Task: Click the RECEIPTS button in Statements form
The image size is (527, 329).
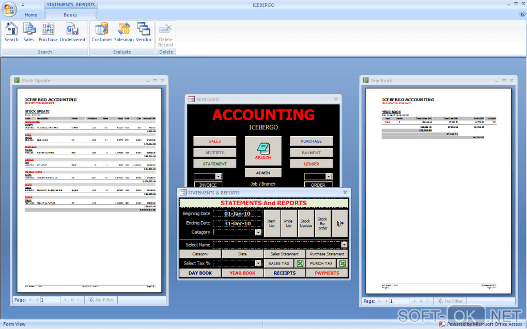Action: [x=285, y=273]
